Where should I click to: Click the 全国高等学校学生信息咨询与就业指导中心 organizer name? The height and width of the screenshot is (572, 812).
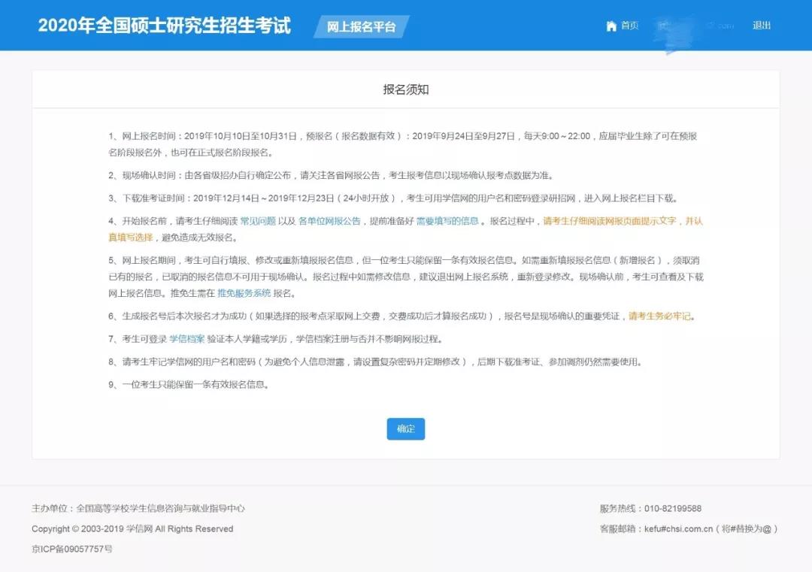[160, 509]
